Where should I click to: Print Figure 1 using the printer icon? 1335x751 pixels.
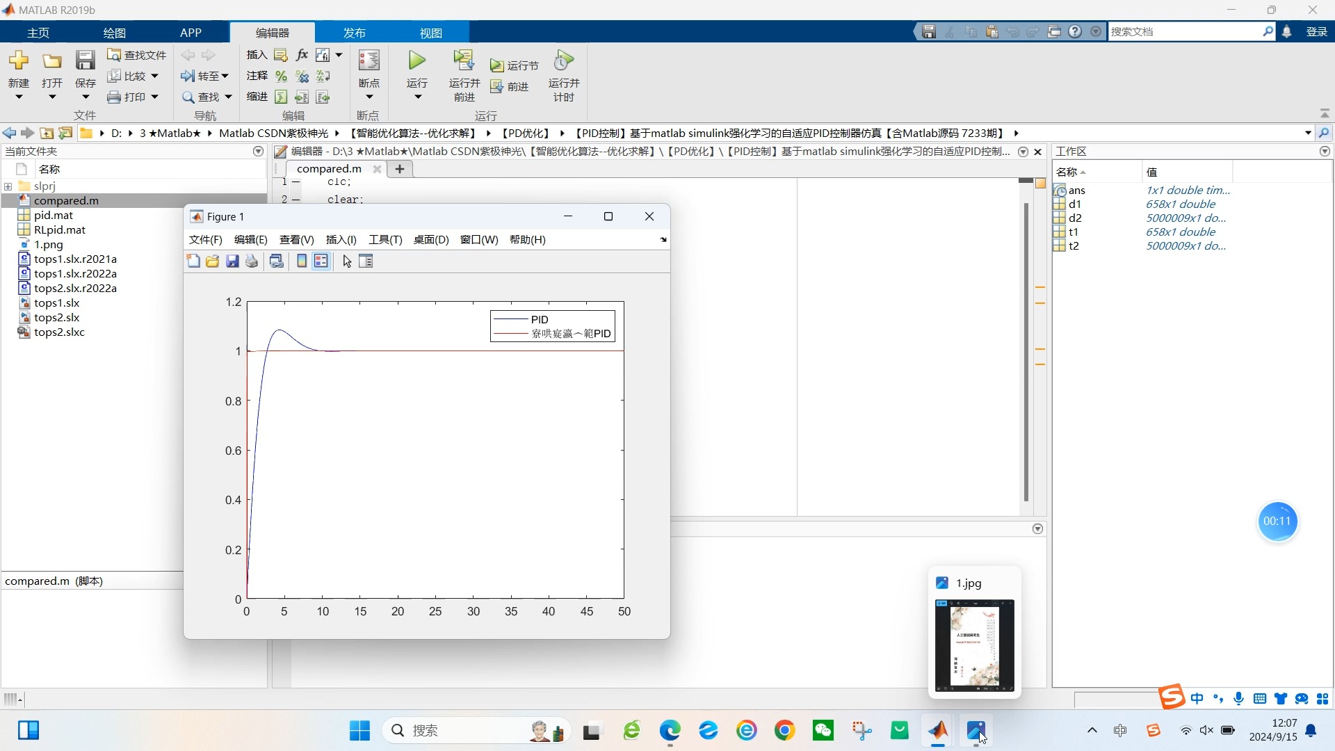click(251, 261)
